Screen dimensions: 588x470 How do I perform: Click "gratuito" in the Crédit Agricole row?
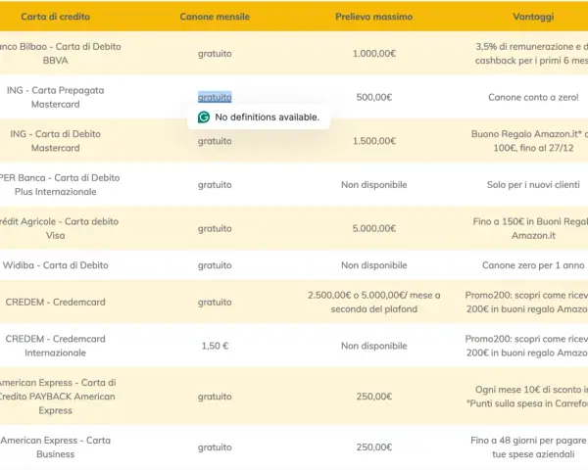click(215, 228)
